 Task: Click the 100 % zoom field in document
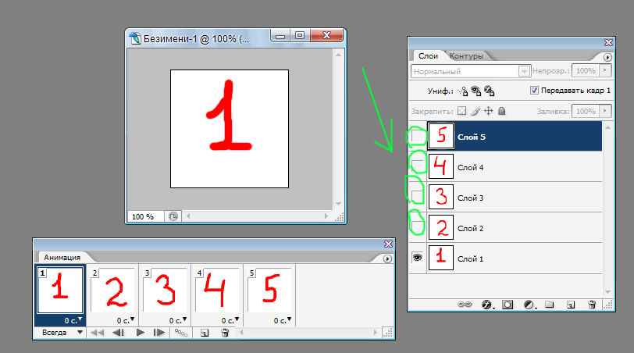click(144, 217)
